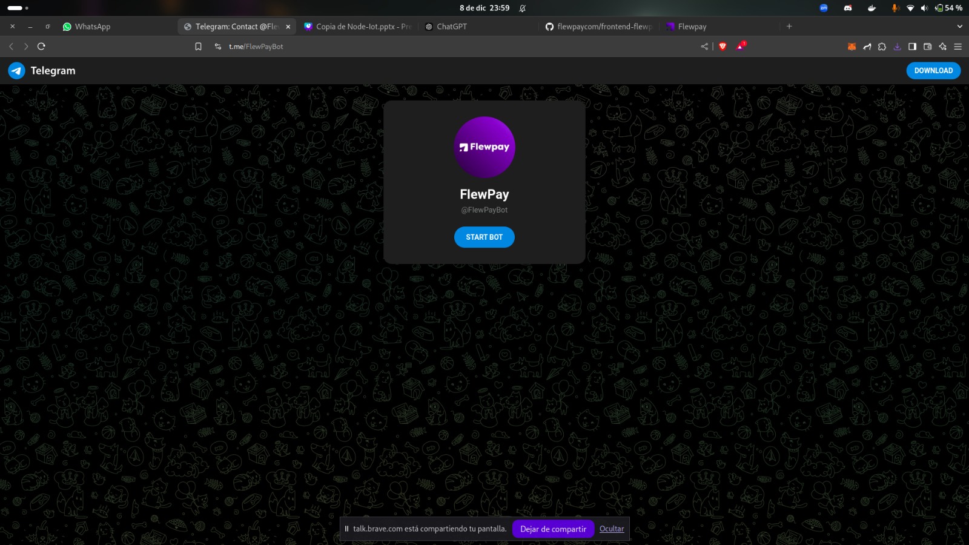Screen dimensions: 969x545
Task: Bookmark this Telegram page
Action: [198, 47]
